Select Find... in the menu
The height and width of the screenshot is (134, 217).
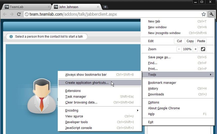coord(177,63)
